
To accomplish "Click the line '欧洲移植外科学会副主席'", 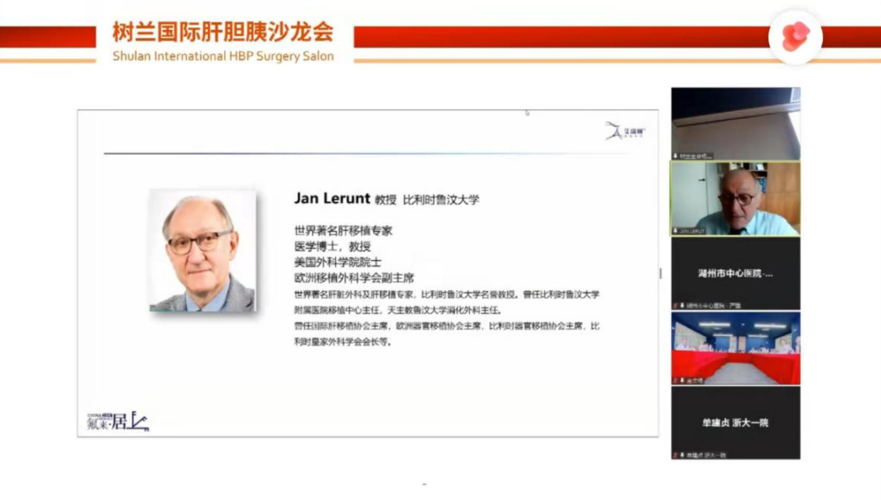I will click(354, 277).
